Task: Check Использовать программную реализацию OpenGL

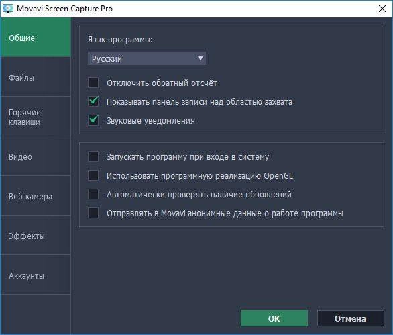Action: click(x=93, y=175)
